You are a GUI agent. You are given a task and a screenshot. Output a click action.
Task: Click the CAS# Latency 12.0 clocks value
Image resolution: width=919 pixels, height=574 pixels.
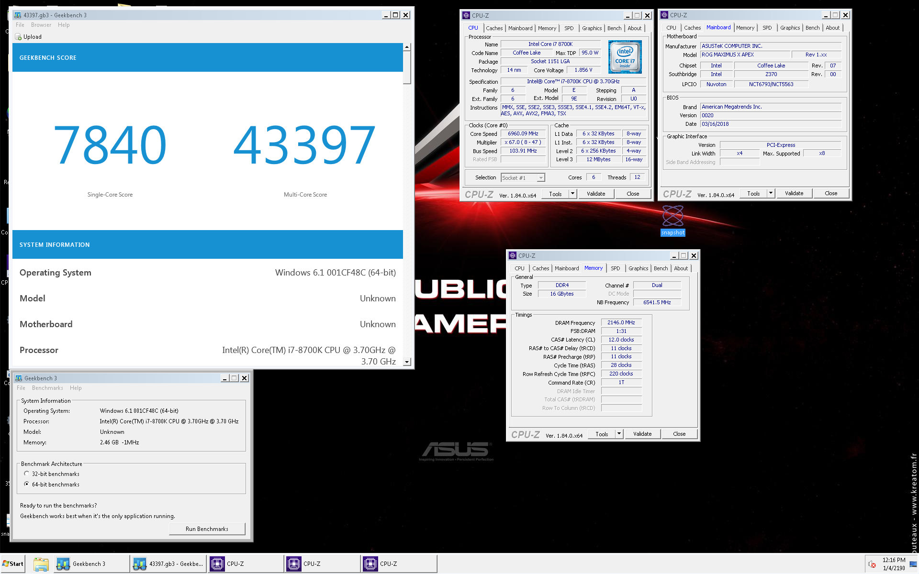point(621,340)
